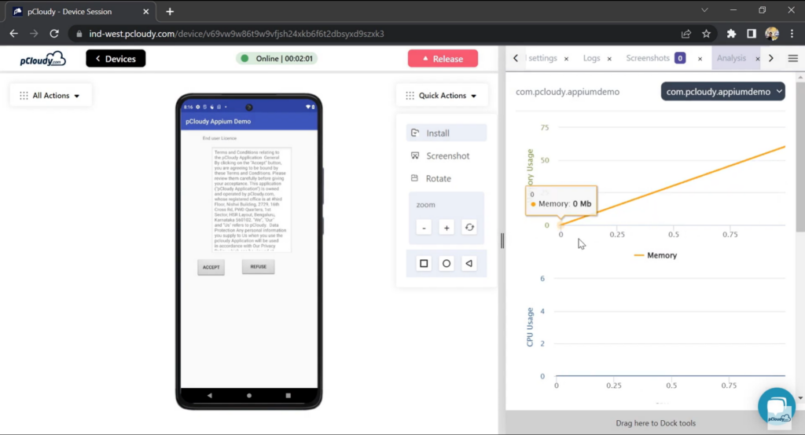805x435 pixels.
Task: Open browser extensions puzzle icon
Action: [732, 34]
